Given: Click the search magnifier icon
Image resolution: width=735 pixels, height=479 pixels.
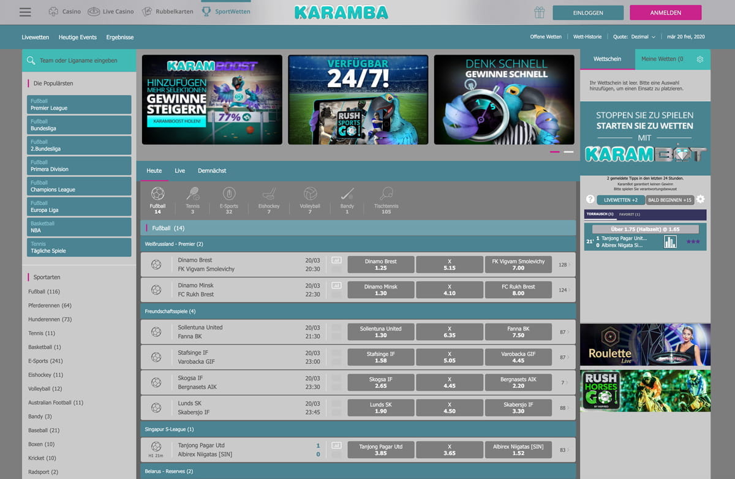Looking at the screenshot, I should pyautogui.click(x=31, y=61).
